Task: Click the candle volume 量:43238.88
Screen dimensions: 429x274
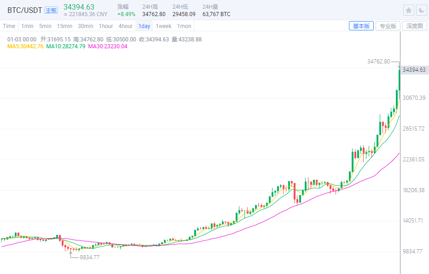Action: click(x=186, y=40)
